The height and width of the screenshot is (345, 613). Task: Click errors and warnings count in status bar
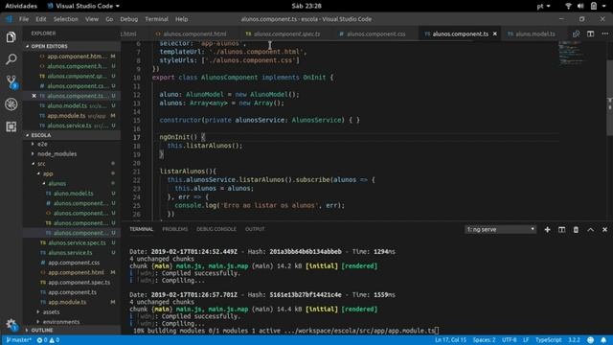click(48, 340)
